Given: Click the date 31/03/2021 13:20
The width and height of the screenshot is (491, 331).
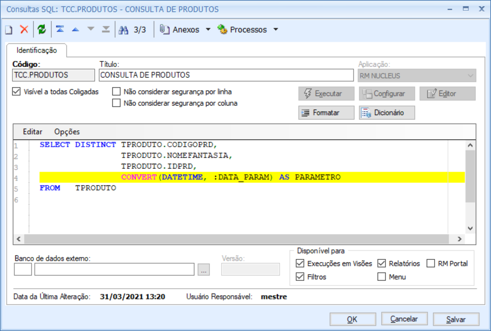Looking at the screenshot, I should [x=133, y=297].
